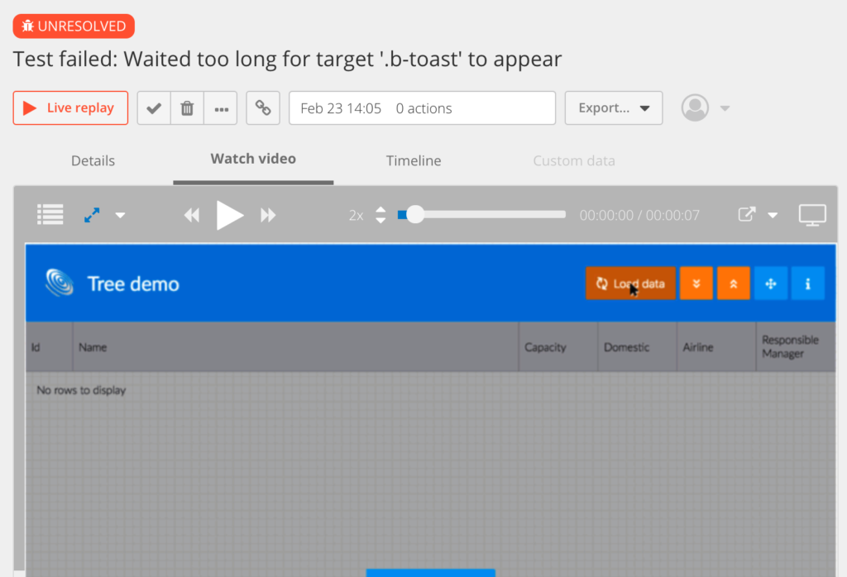
Task: Toggle fullscreen video playback
Action: pos(93,214)
